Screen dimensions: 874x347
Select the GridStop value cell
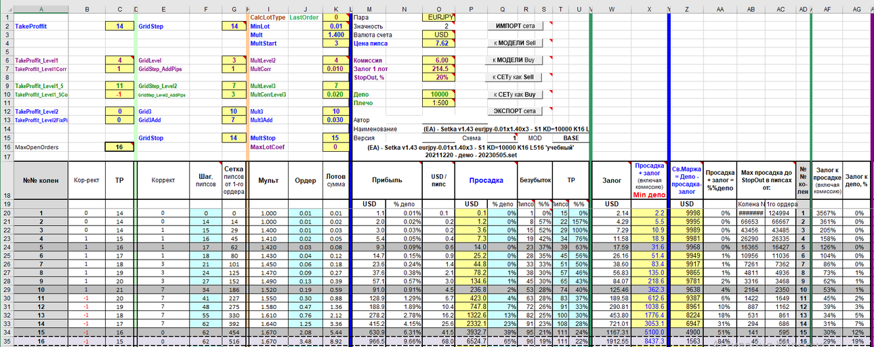coord(234,138)
